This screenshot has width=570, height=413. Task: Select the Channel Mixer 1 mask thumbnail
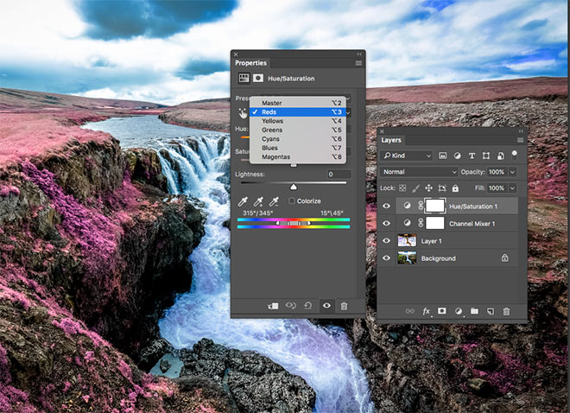pyautogui.click(x=435, y=223)
